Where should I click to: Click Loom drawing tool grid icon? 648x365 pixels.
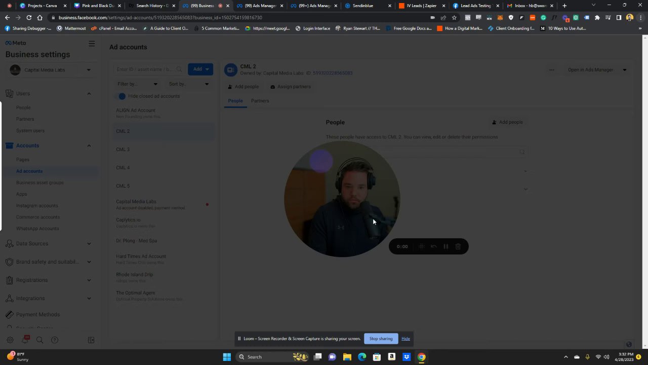(421, 246)
